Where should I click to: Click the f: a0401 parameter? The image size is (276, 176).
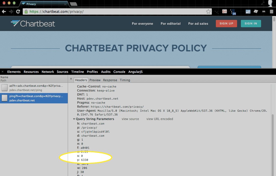[x=83, y=148]
